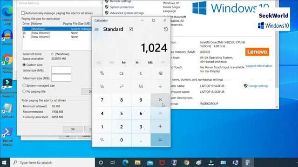Click Maximum size (MB) input field

61,78
